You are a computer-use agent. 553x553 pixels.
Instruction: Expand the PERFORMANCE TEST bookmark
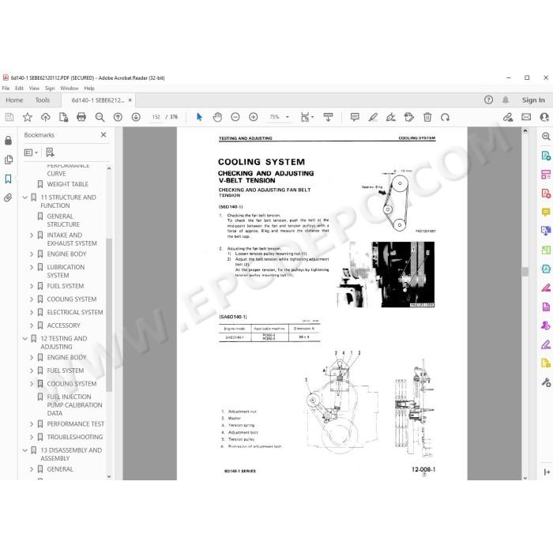coord(32,424)
